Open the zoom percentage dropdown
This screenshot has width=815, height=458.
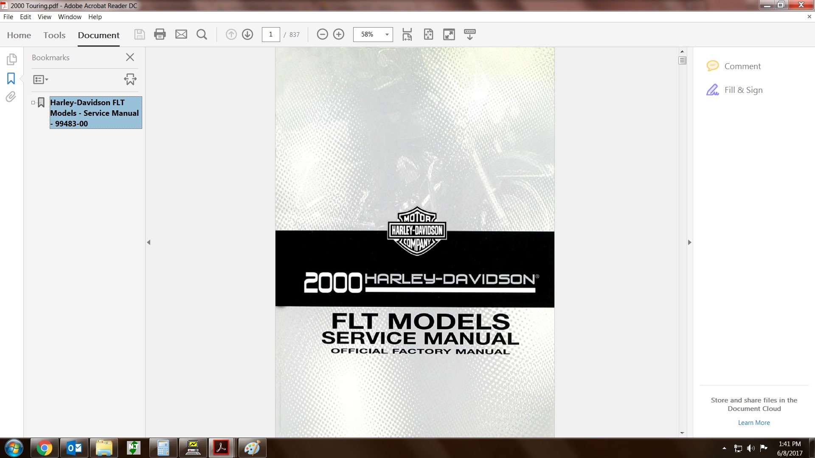(x=387, y=34)
